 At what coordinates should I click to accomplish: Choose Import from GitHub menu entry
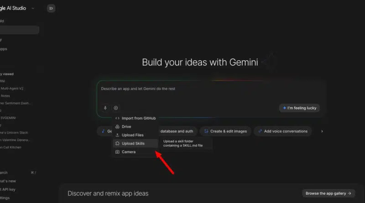[136, 118]
